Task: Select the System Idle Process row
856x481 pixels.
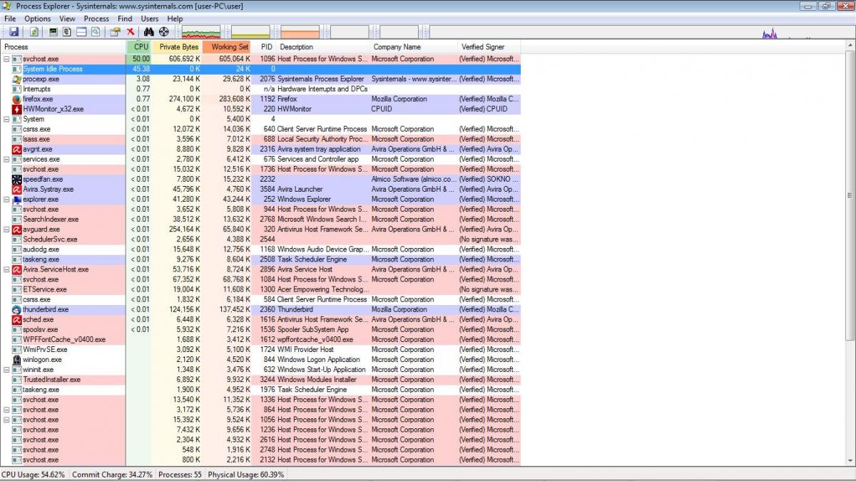Action: [260, 69]
